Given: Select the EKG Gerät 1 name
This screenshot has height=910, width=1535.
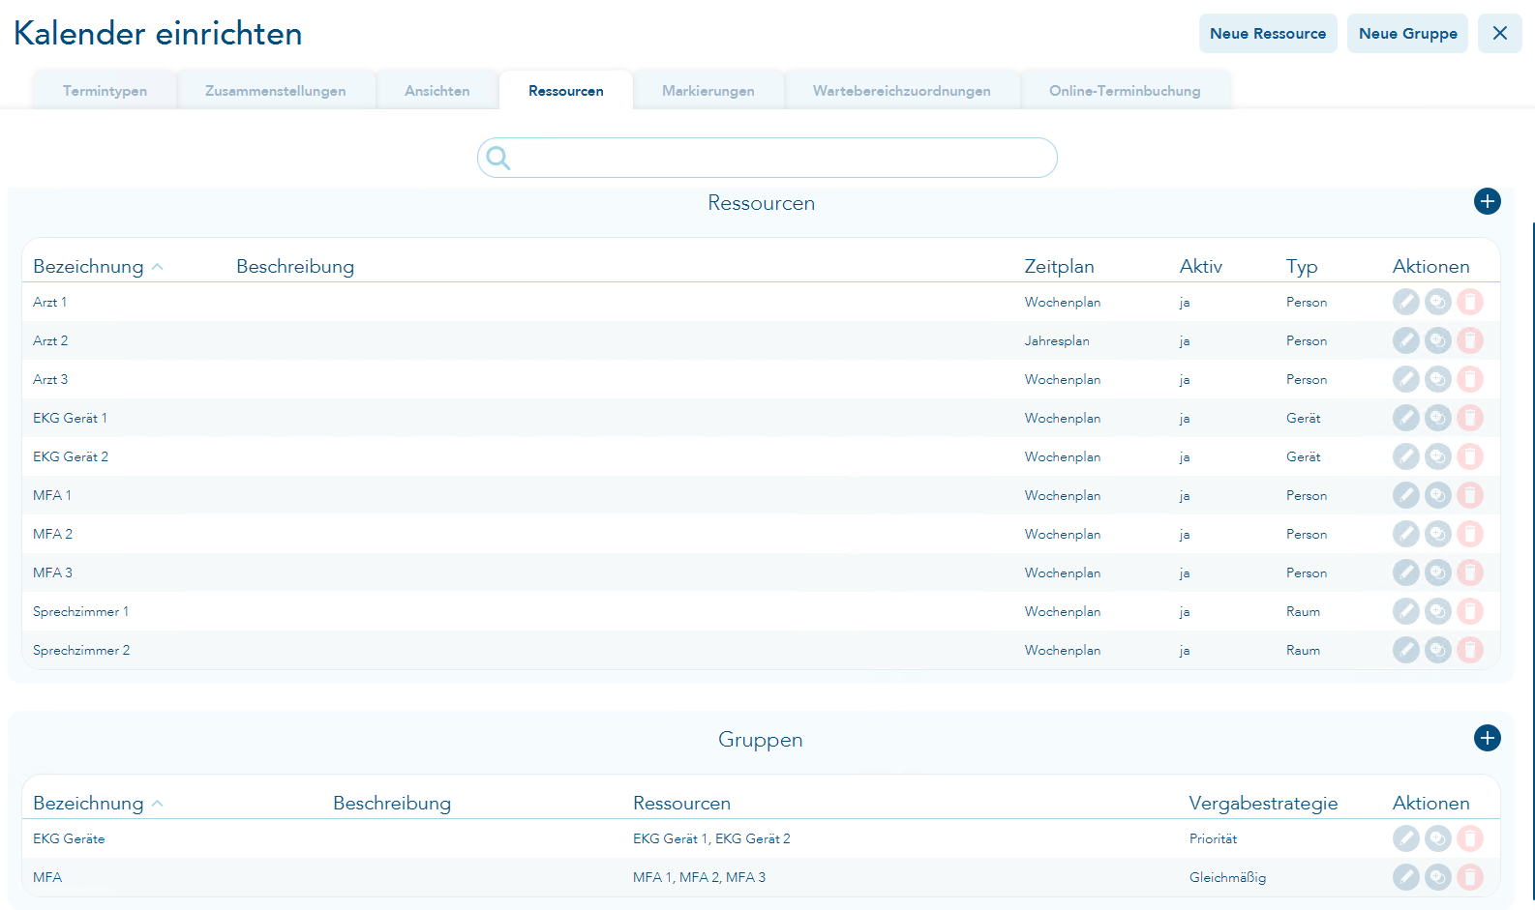Looking at the screenshot, I should pyautogui.click(x=70, y=418).
